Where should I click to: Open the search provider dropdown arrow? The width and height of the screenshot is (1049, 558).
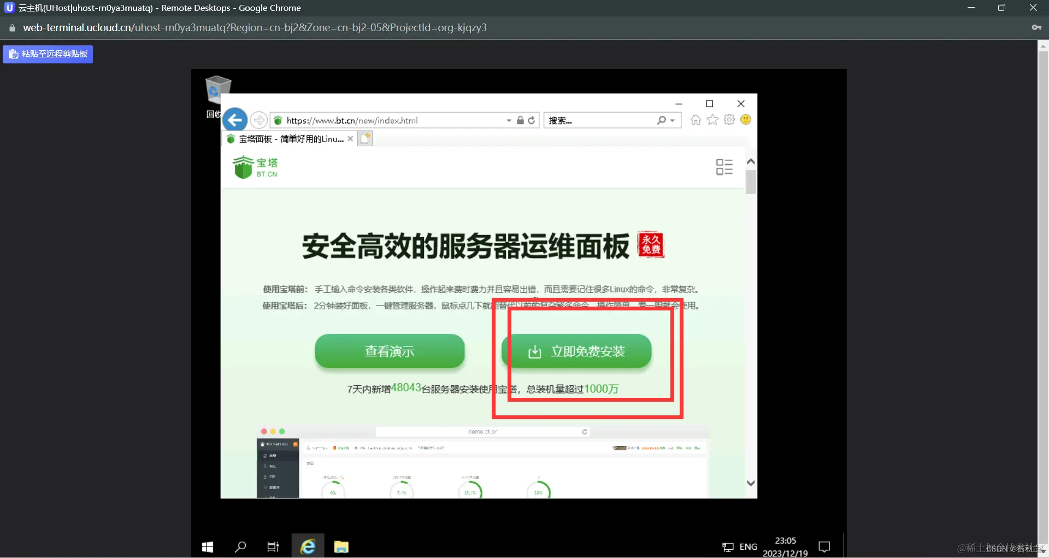point(673,120)
